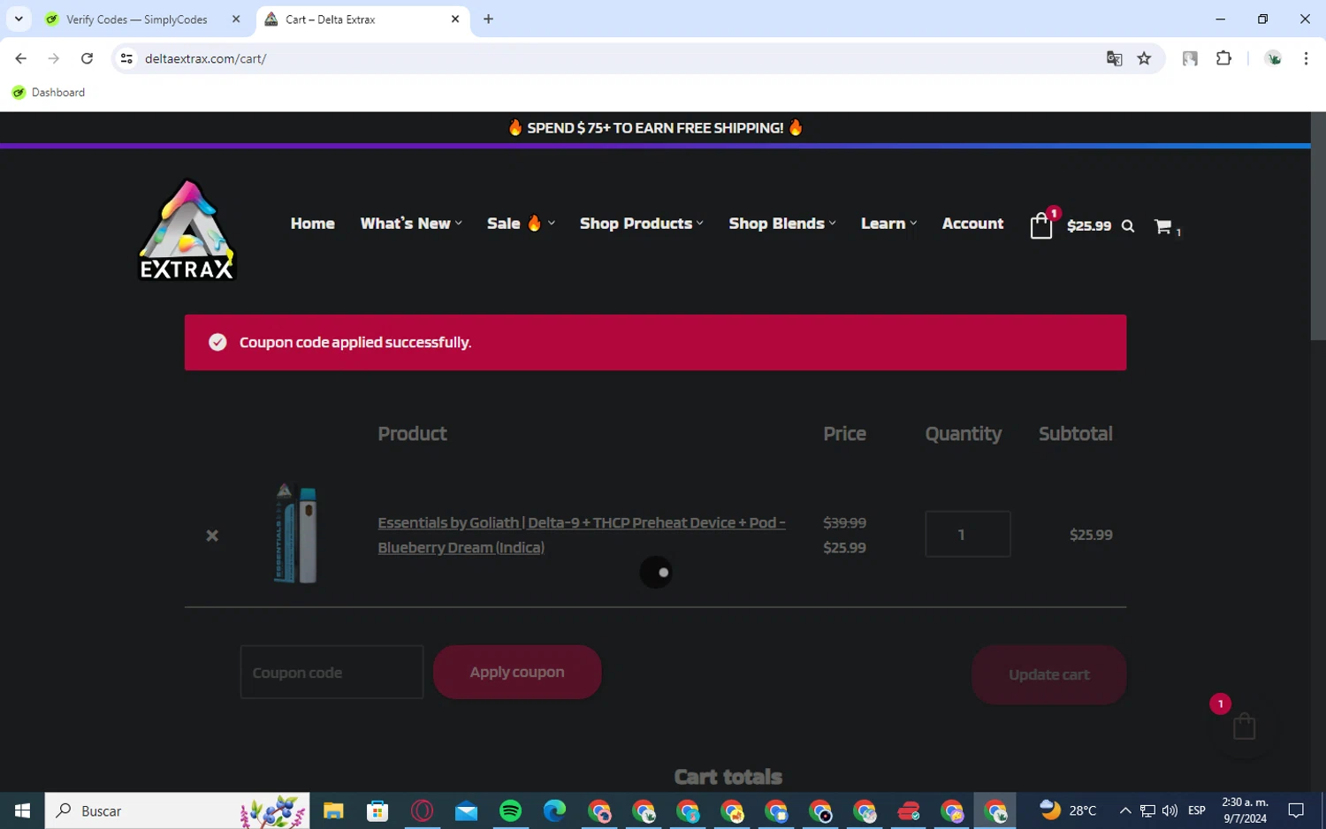Click the address bar URL

[206, 58]
